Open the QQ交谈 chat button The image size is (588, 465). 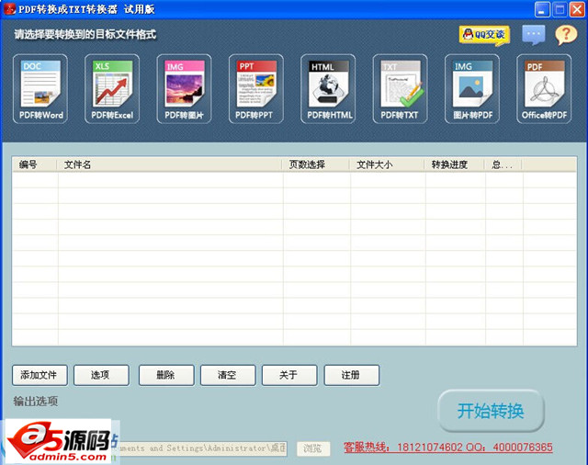tap(484, 35)
